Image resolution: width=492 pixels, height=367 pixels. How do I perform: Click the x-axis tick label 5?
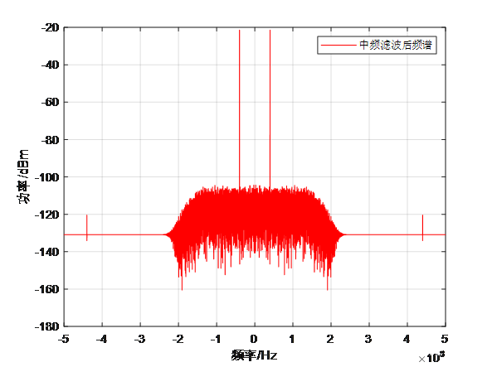point(445,339)
